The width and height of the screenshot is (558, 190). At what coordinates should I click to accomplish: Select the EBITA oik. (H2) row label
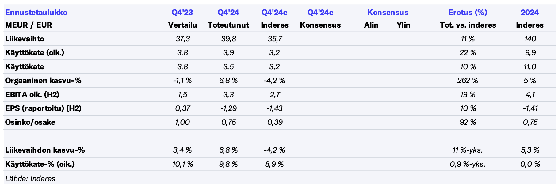(32, 94)
